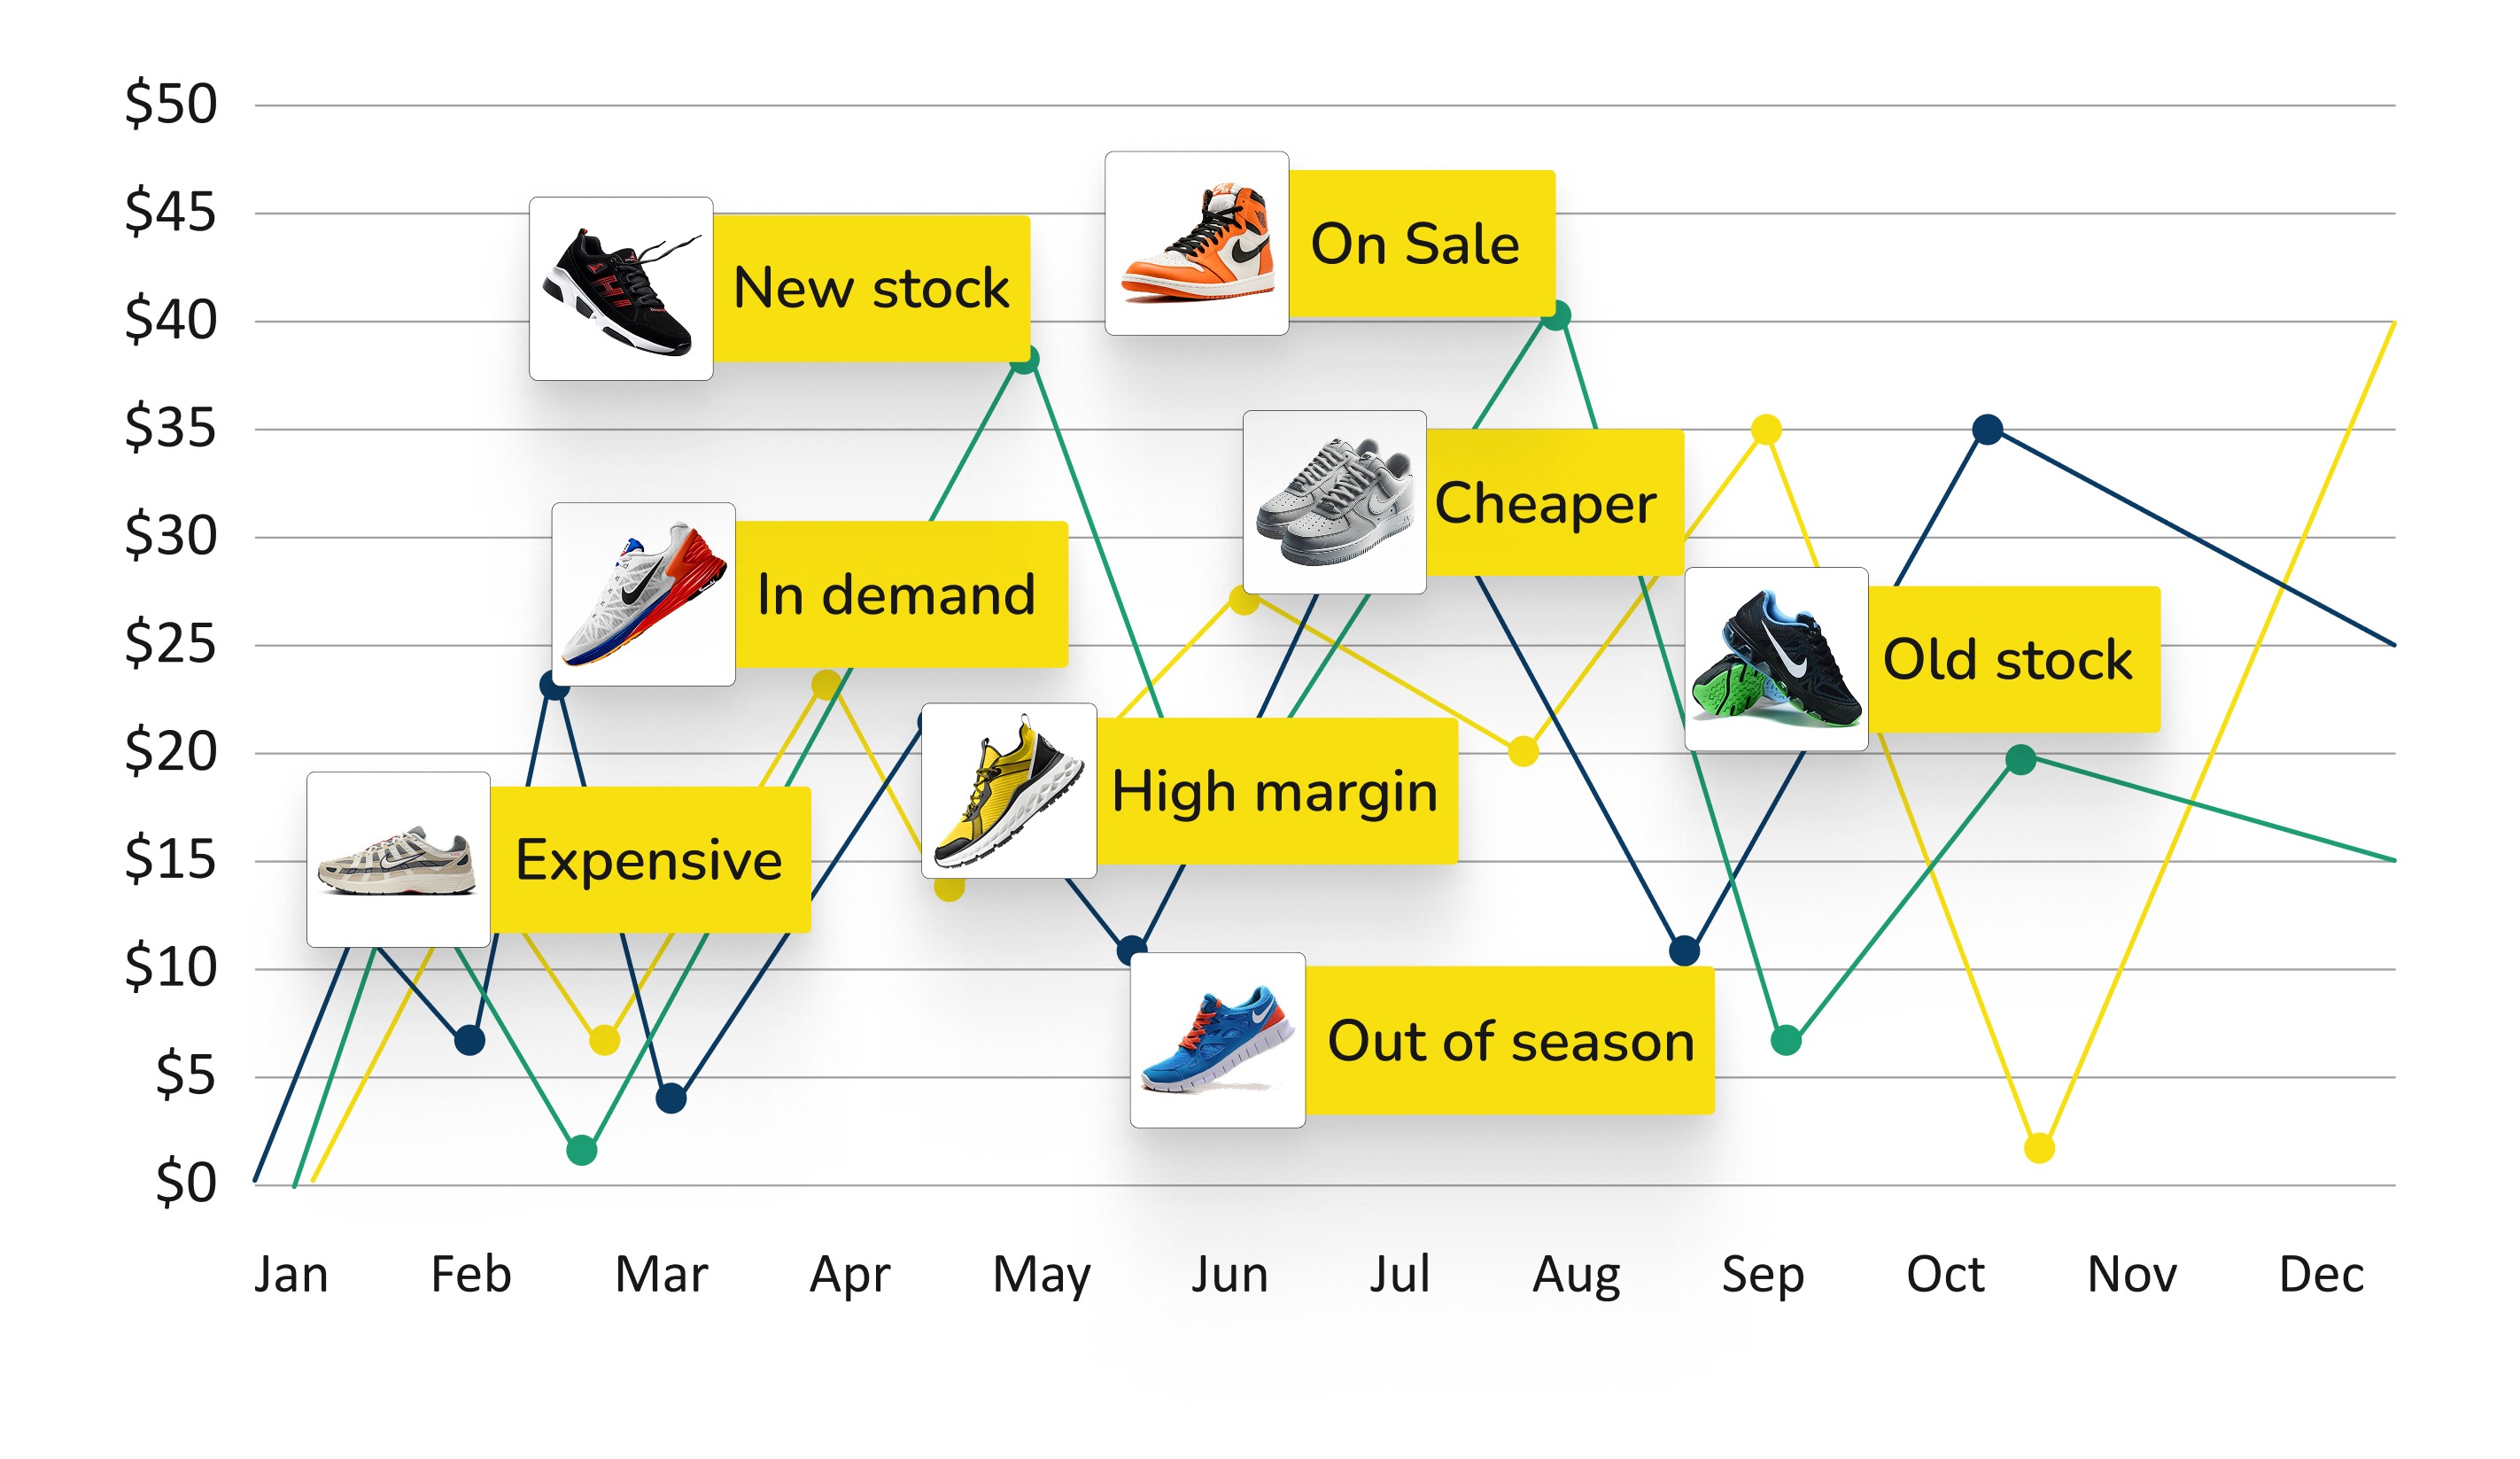Click the green data point near $20 in October

pos(2021,760)
